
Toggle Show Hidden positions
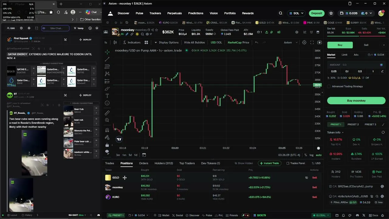(243, 163)
